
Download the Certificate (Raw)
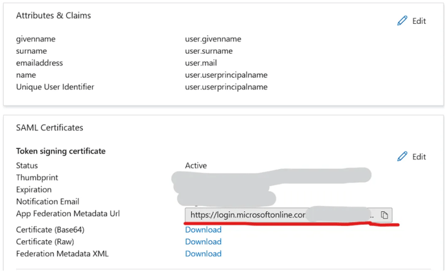point(203,242)
